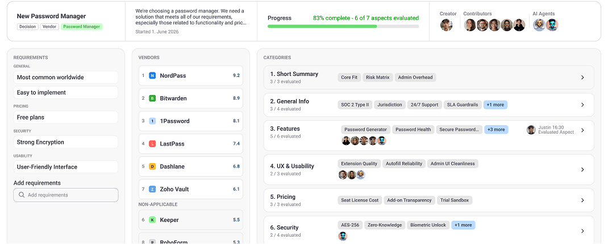Select the SOC 2 Type II tag
Screen dimensions: 608x244
click(x=355, y=105)
